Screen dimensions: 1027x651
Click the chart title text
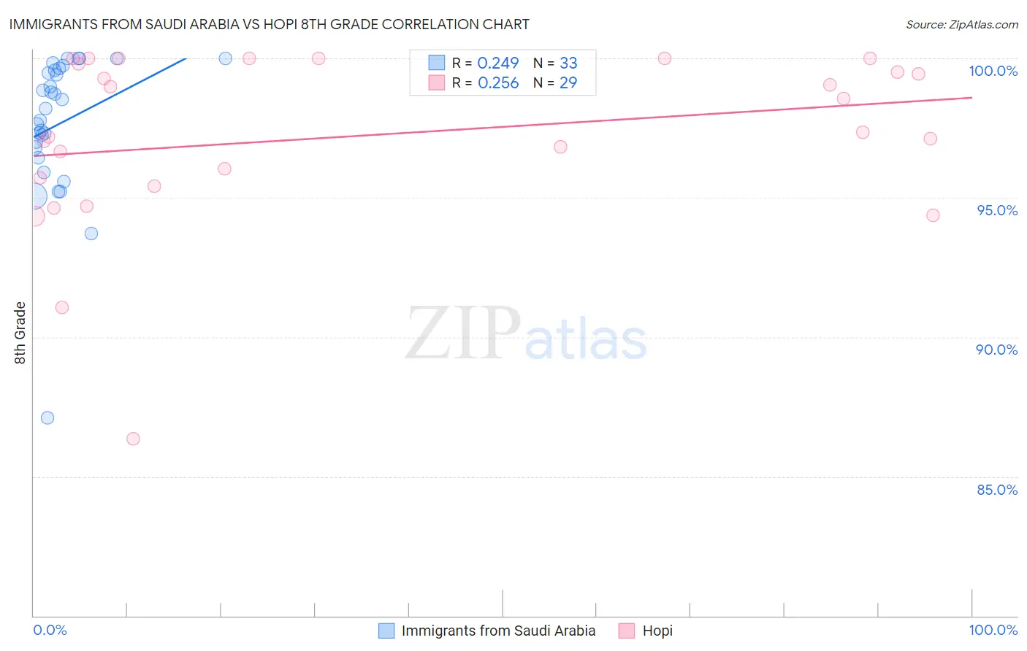tap(270, 24)
